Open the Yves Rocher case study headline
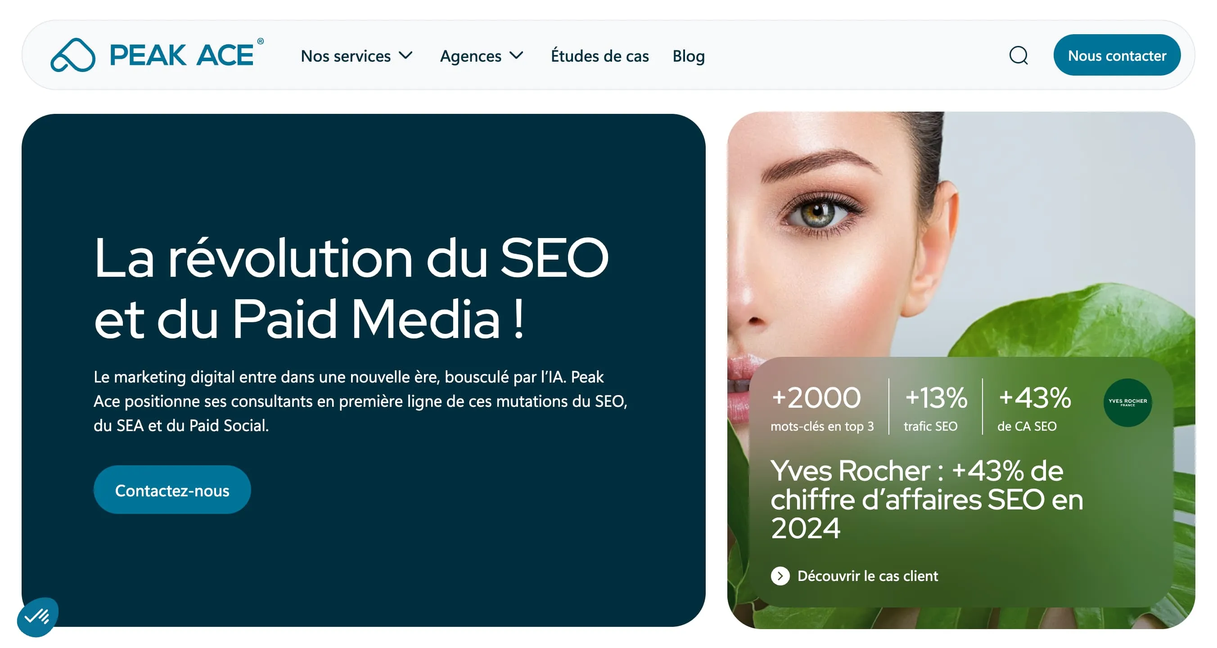The width and height of the screenshot is (1217, 648). pos(926,498)
